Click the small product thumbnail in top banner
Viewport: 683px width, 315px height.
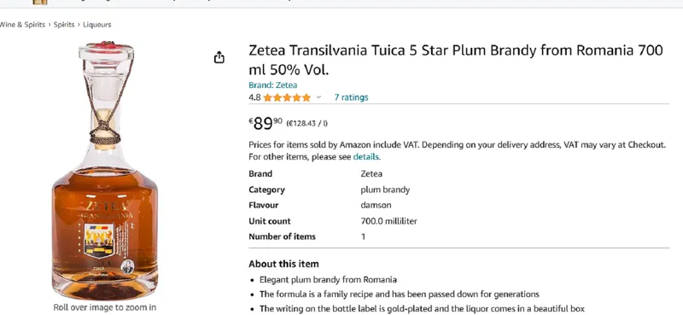click(40, 3)
